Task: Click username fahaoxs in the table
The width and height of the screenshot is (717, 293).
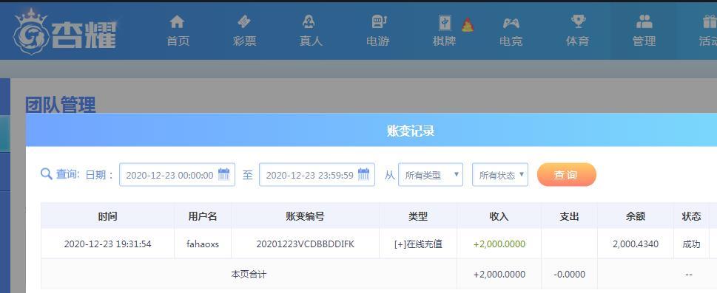Action: tap(203, 244)
